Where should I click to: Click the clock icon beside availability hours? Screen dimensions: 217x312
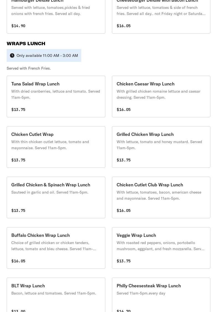pos(12,55)
